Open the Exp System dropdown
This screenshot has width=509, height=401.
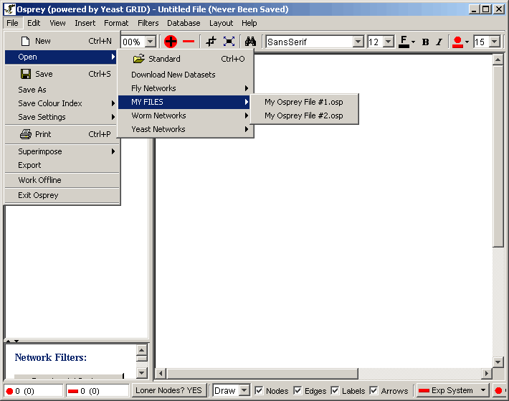tap(483, 391)
